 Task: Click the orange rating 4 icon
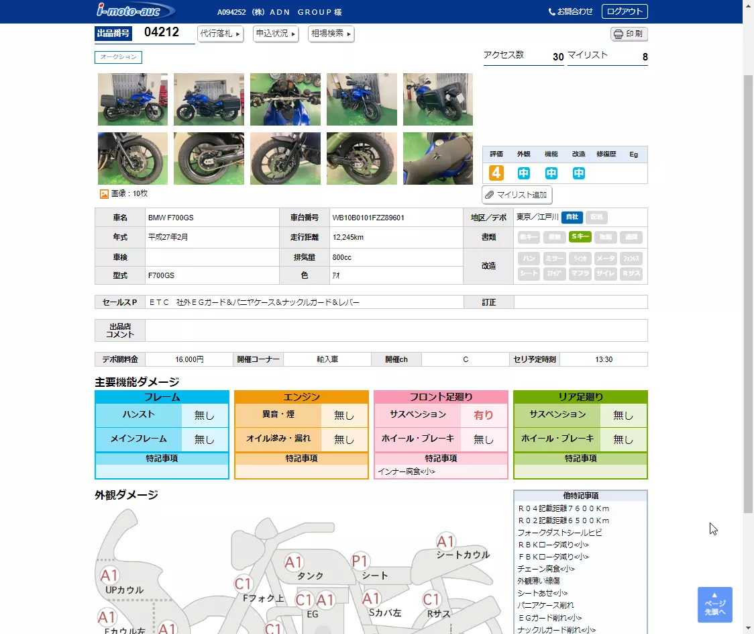(496, 173)
